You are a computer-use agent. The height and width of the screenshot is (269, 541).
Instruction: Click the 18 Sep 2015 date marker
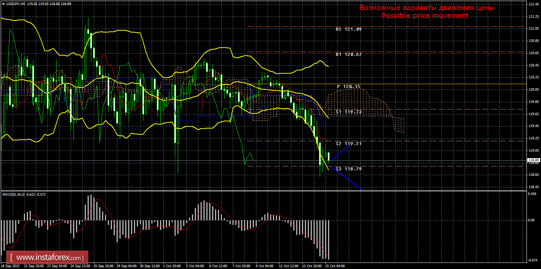pos(11,266)
